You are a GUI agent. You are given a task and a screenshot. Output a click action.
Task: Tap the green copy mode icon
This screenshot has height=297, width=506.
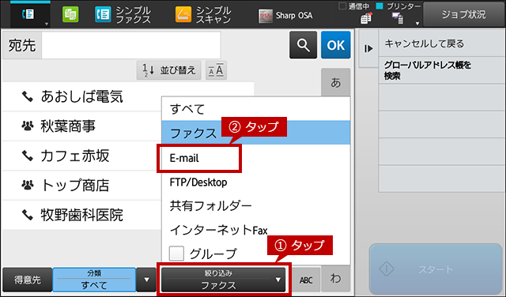coord(70,15)
